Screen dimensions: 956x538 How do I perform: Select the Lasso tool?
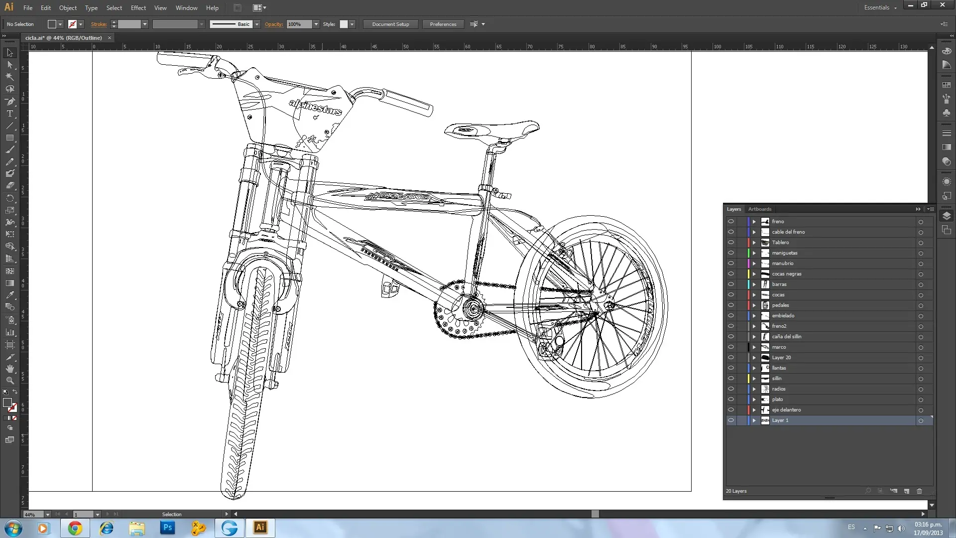(x=9, y=89)
